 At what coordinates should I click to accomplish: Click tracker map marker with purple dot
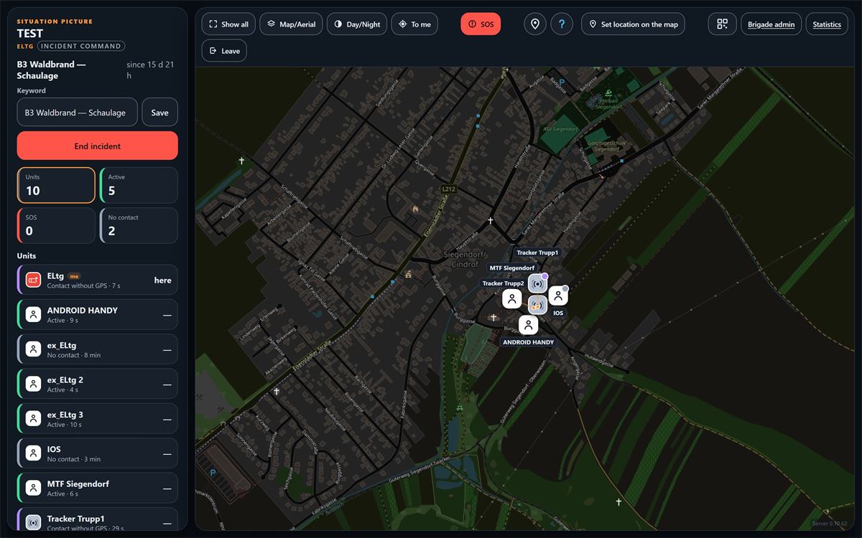(x=537, y=284)
